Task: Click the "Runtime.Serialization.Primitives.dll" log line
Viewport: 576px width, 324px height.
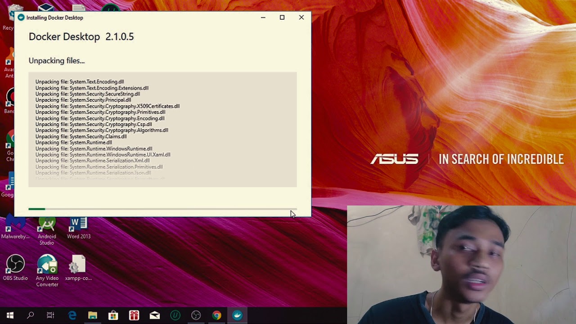Action: click(x=99, y=166)
